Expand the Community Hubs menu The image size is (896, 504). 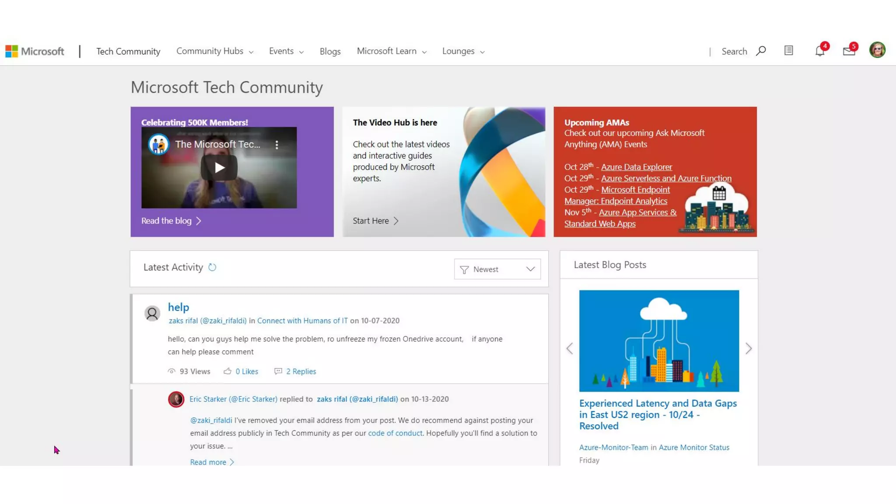click(214, 51)
